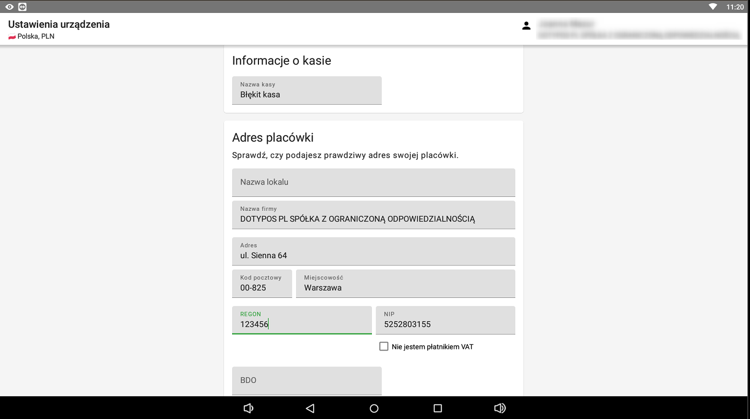Click the user account person icon
The height and width of the screenshot is (419, 750).
point(526,26)
